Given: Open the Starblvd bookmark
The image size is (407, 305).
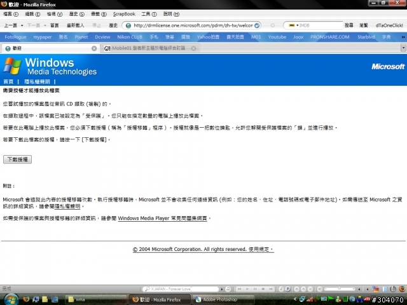Looking at the screenshot, I should [366, 37].
